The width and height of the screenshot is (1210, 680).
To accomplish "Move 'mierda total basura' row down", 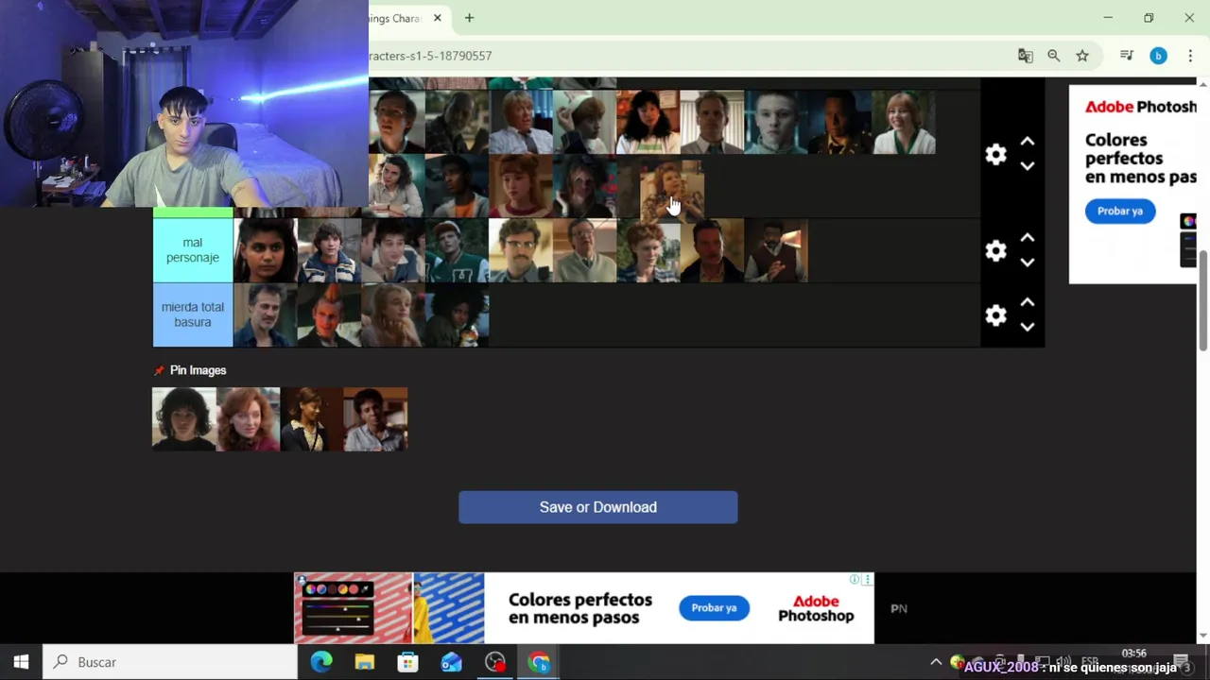I will (x=1028, y=327).
